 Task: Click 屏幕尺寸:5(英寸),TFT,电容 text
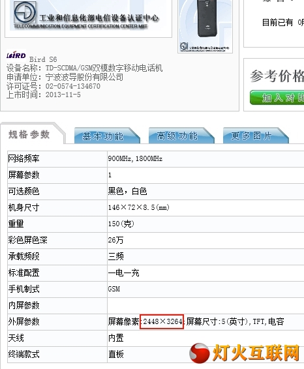235,321
